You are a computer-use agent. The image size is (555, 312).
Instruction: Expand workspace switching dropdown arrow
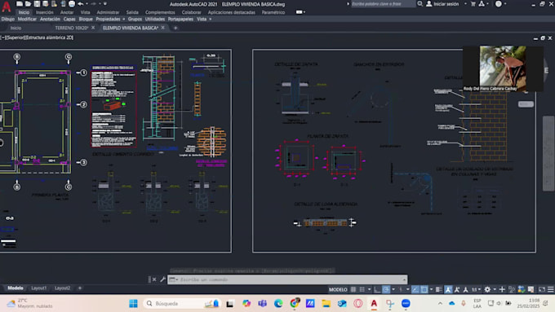tap(495, 289)
